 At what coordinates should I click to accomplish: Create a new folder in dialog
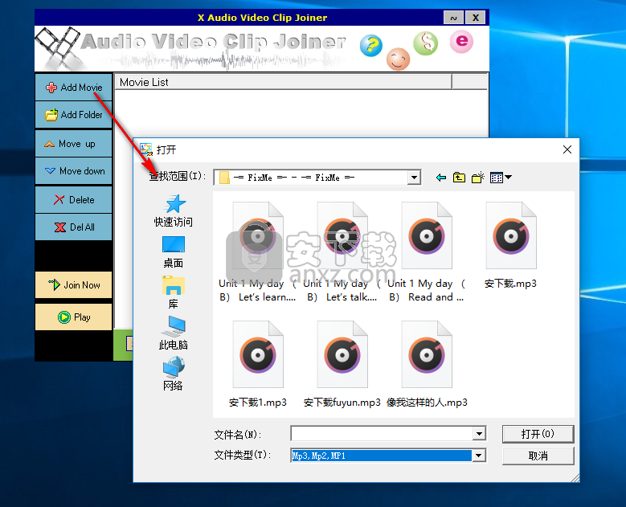click(478, 178)
